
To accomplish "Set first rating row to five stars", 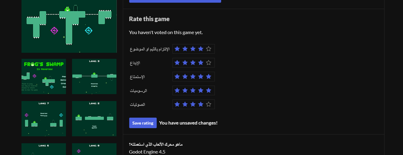I will pos(208,49).
